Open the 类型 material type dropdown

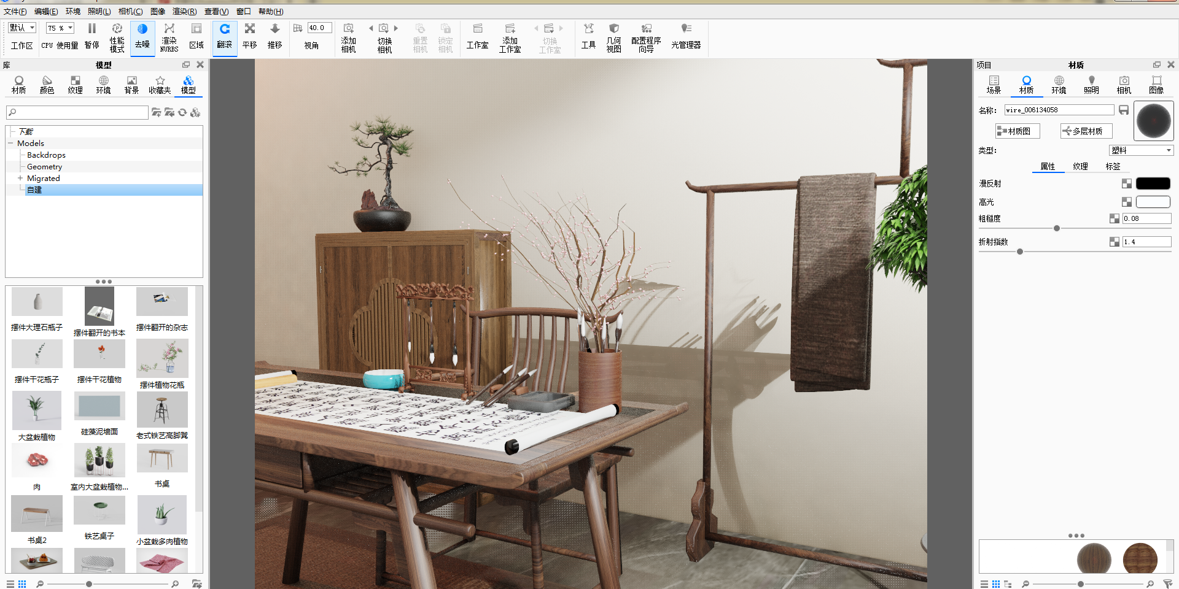click(1142, 150)
